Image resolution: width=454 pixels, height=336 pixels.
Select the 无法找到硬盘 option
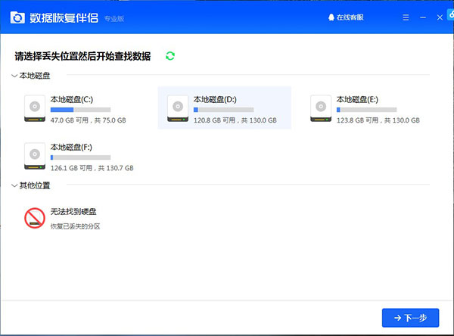73,212
